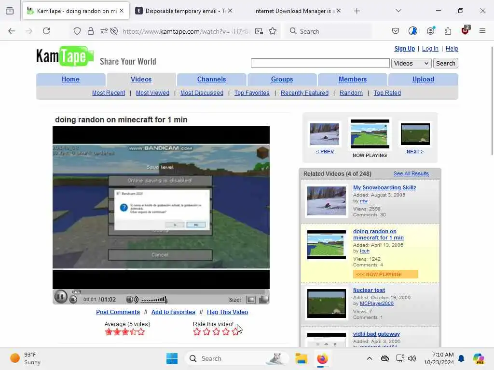Click the Sign Up link
The width and height of the screenshot is (494, 370).
[x=405, y=49]
